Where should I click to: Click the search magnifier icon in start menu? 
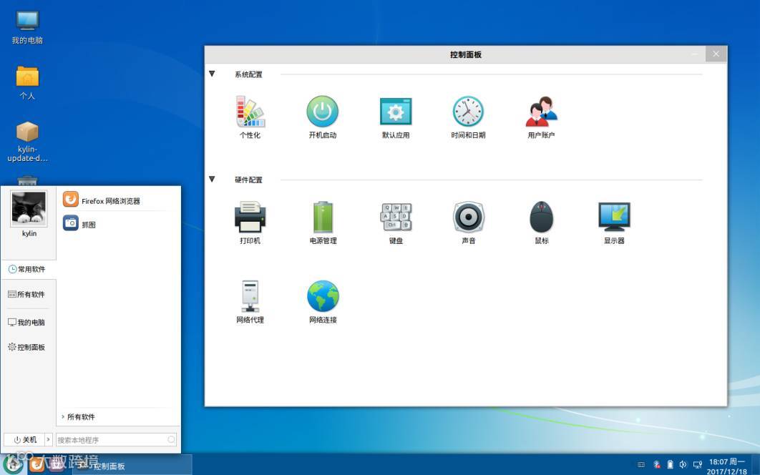[171, 440]
